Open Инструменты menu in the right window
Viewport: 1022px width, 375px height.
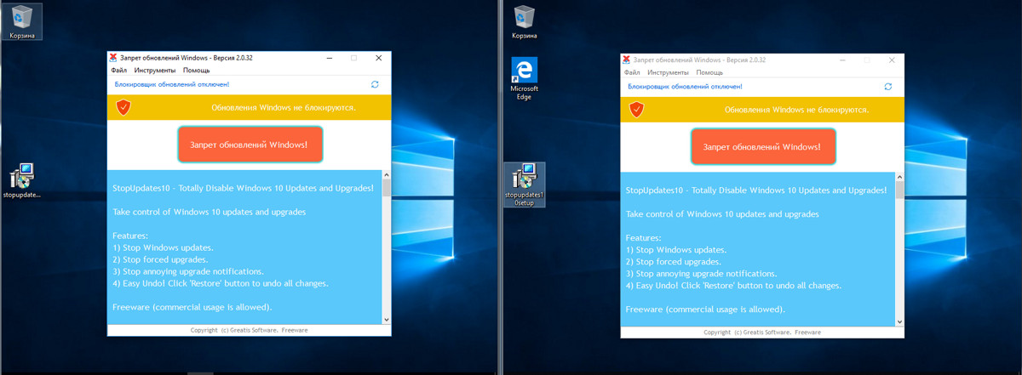(669, 73)
